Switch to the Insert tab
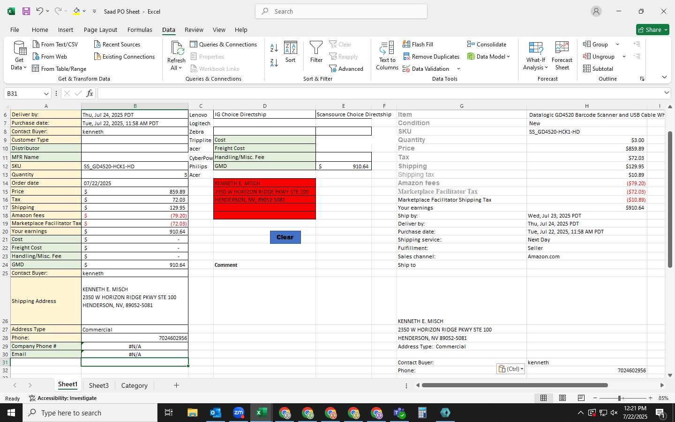Image resolution: width=675 pixels, height=422 pixels. coord(66,30)
